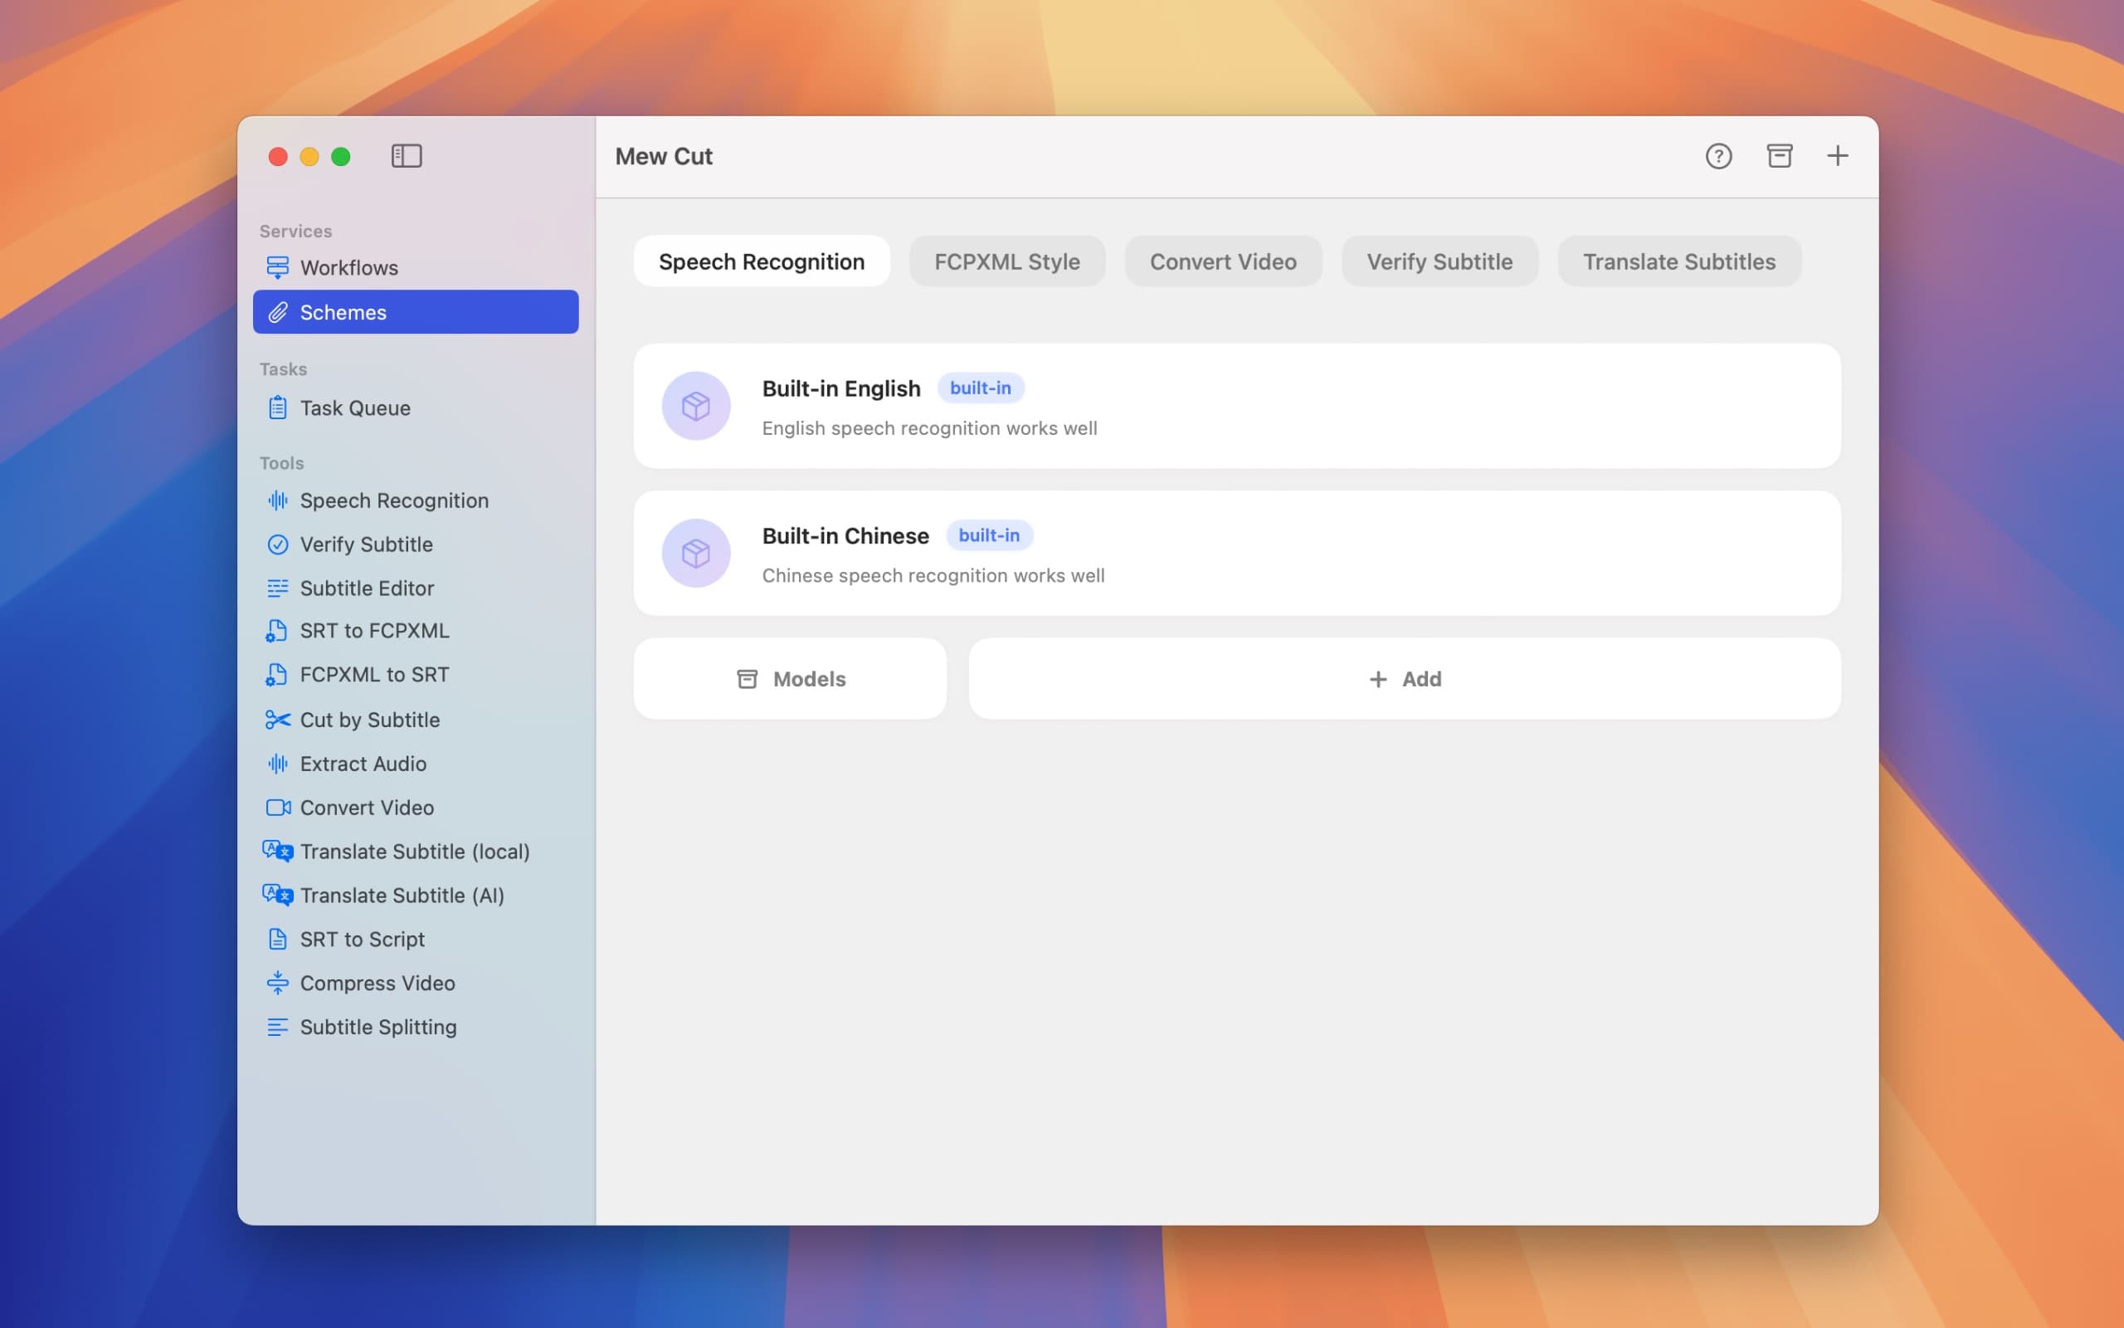Select the Translate Subtitles tab
This screenshot has width=2124, height=1328.
[x=1678, y=261]
